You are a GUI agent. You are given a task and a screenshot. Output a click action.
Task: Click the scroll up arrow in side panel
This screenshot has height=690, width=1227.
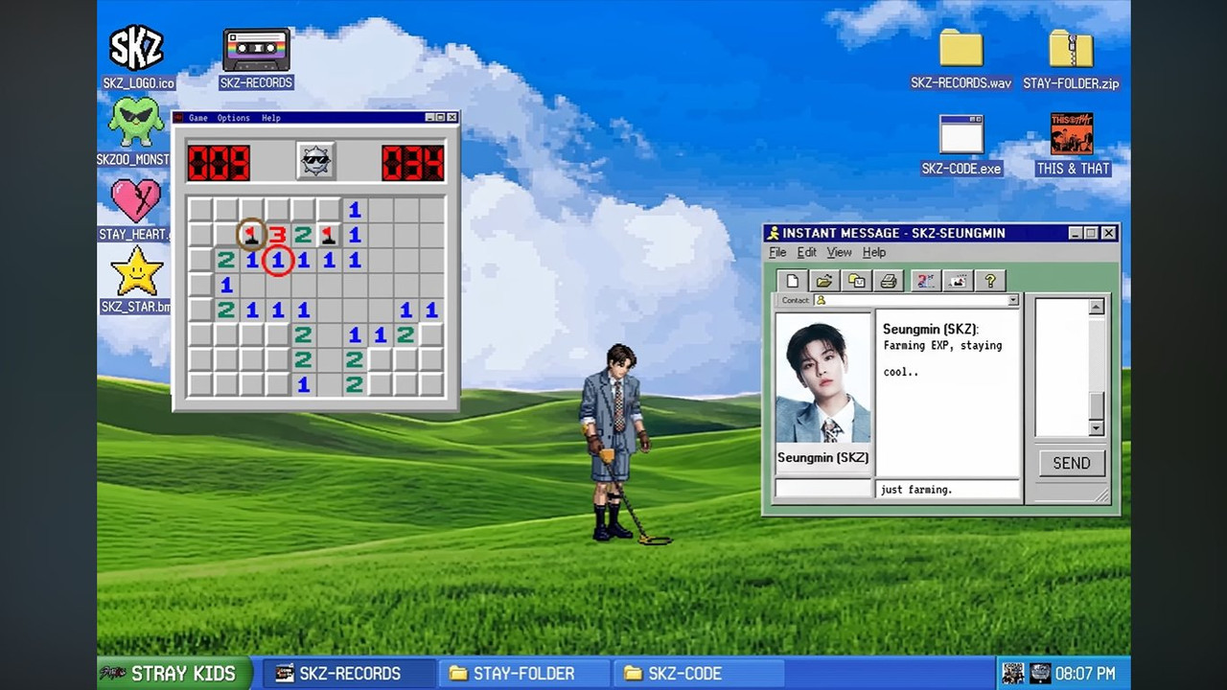[1097, 307]
